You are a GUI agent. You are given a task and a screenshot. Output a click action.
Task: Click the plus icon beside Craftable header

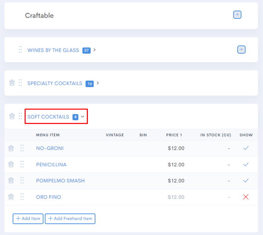(x=237, y=15)
